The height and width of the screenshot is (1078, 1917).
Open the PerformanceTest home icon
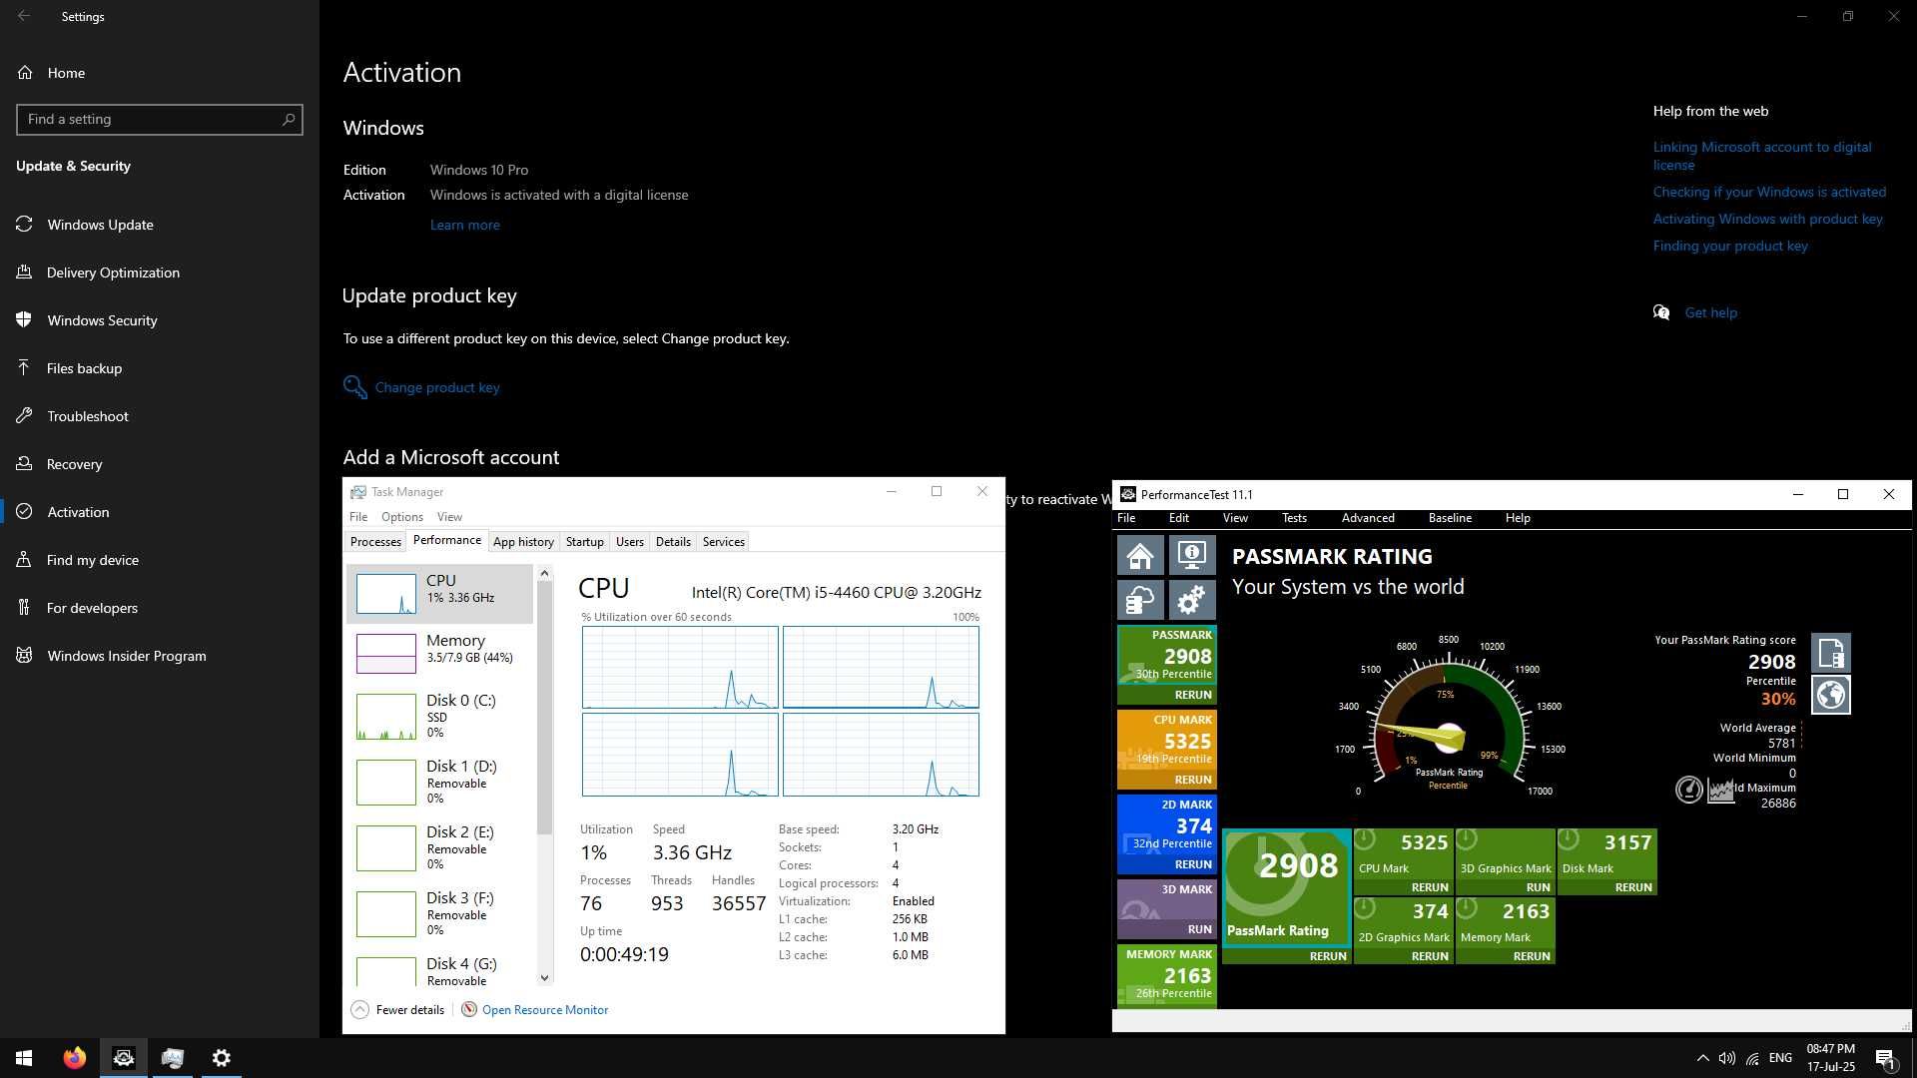pyautogui.click(x=1140, y=555)
